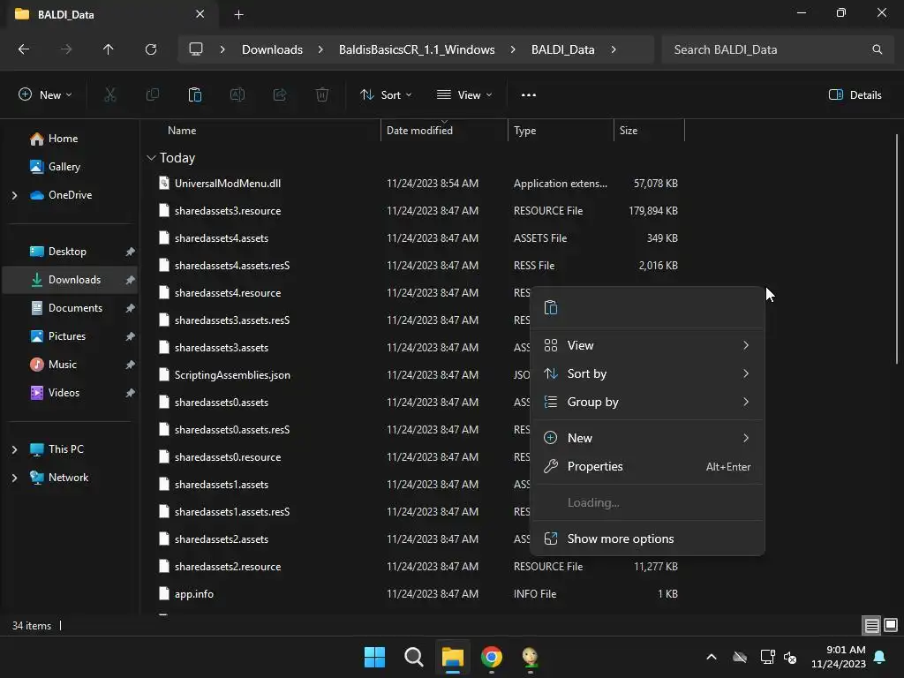
Task: Open the Sort dropdown in toolbar
Action: point(386,94)
